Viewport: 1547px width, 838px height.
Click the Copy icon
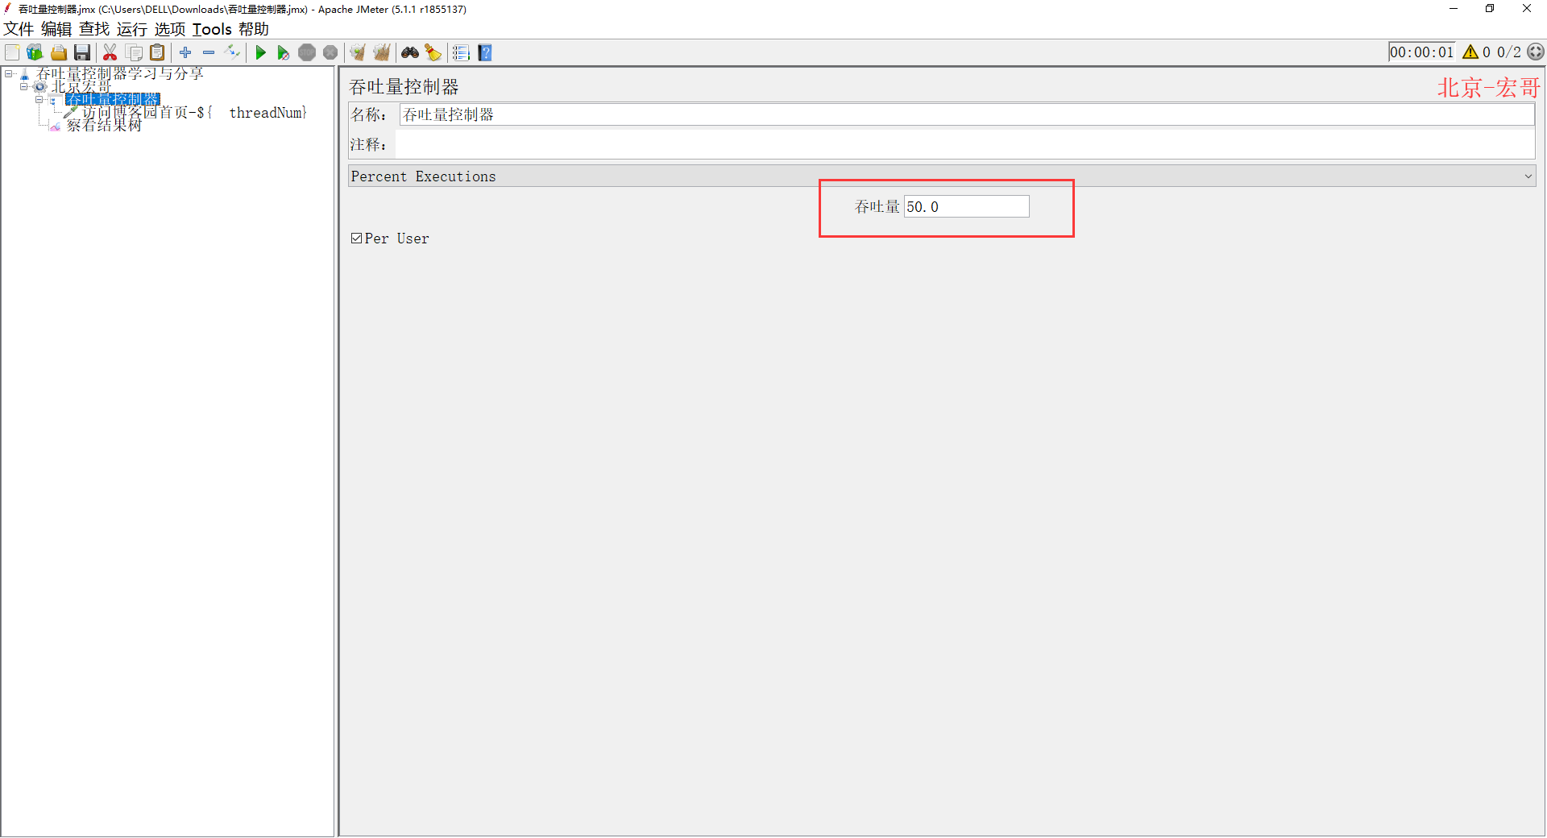[135, 52]
